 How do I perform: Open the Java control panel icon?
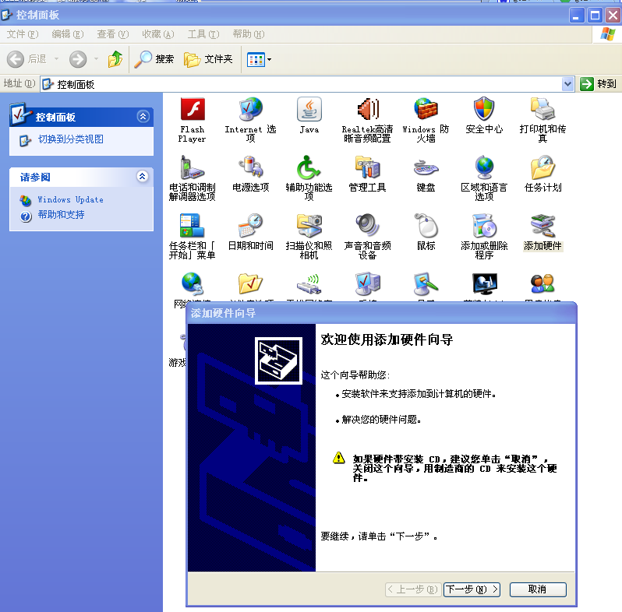coord(309,109)
